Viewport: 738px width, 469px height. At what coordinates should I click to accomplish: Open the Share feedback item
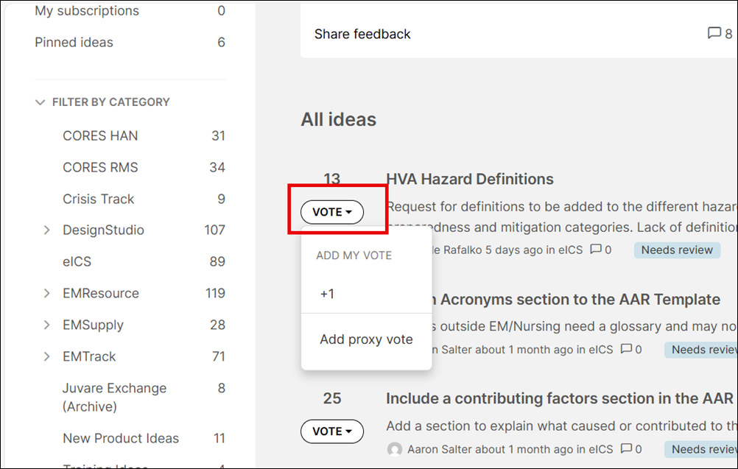[362, 34]
